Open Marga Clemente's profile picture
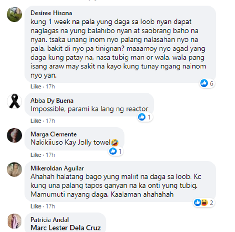The width and height of the screenshot is (235, 232). coord(14,135)
